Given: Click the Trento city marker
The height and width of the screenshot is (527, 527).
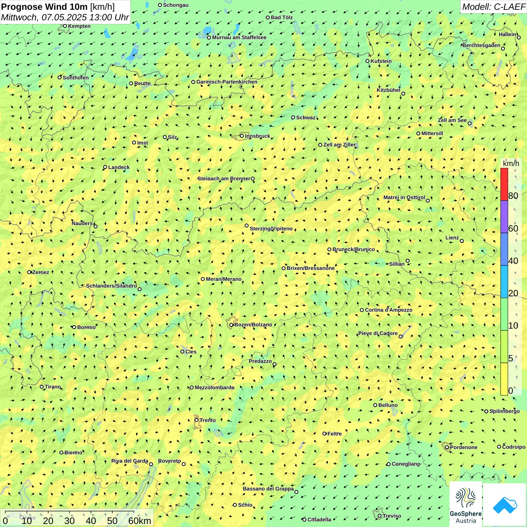Looking at the screenshot, I should click(196, 420).
